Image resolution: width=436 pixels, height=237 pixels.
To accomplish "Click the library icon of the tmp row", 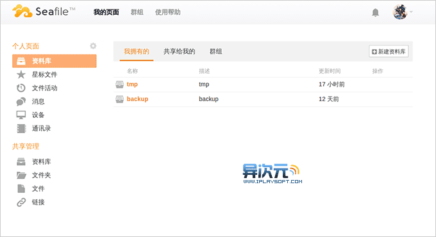I will (119, 85).
